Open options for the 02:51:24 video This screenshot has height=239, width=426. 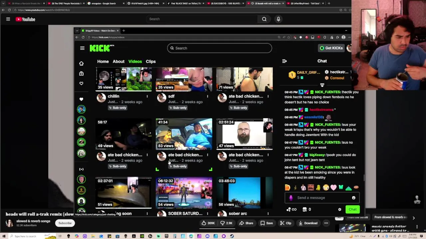(268, 155)
